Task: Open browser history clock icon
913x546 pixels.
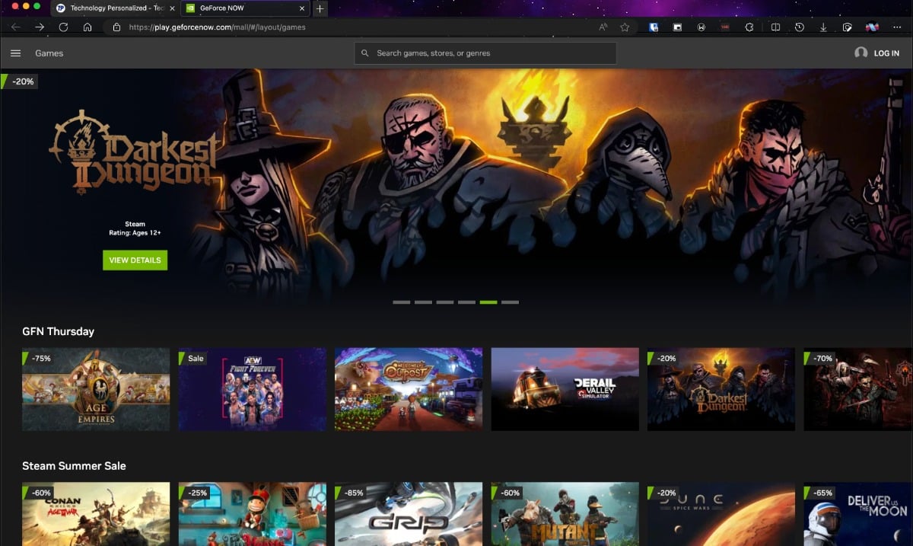Action: [x=800, y=27]
